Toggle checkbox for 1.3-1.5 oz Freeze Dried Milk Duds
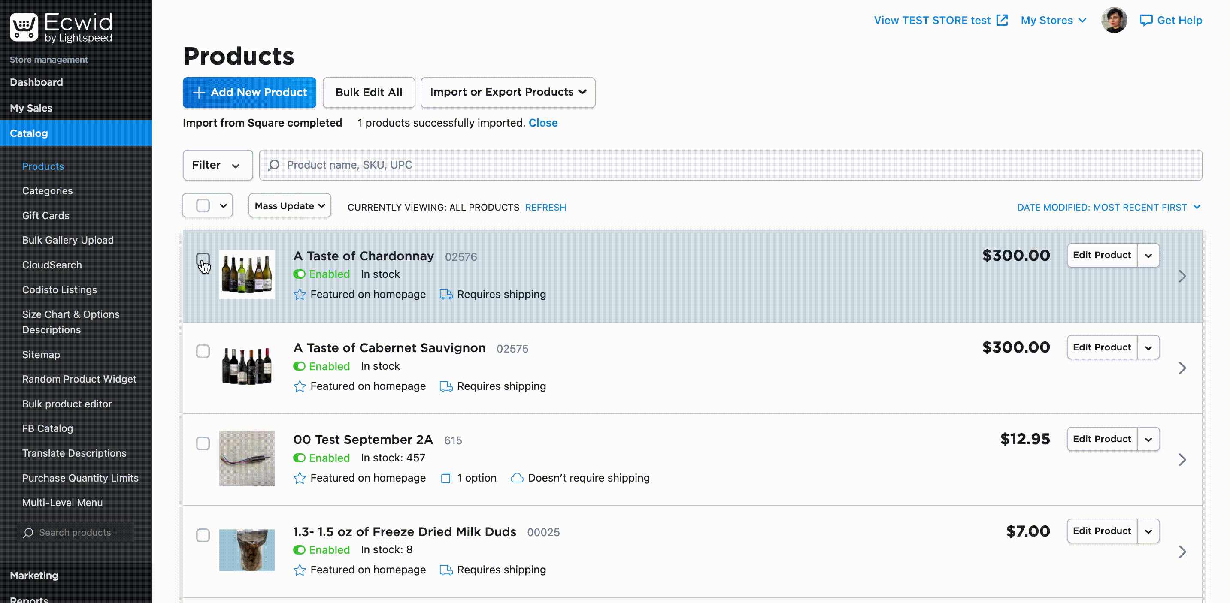 tap(203, 535)
